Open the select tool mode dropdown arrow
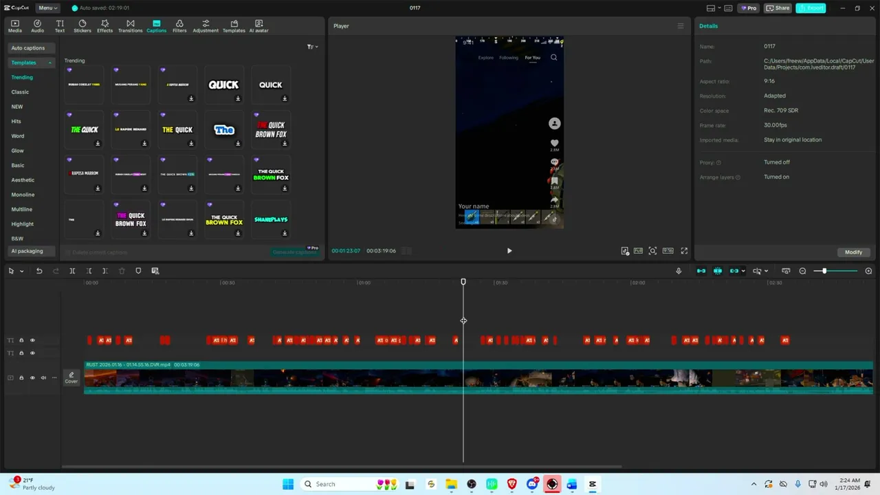880x495 pixels. point(21,271)
